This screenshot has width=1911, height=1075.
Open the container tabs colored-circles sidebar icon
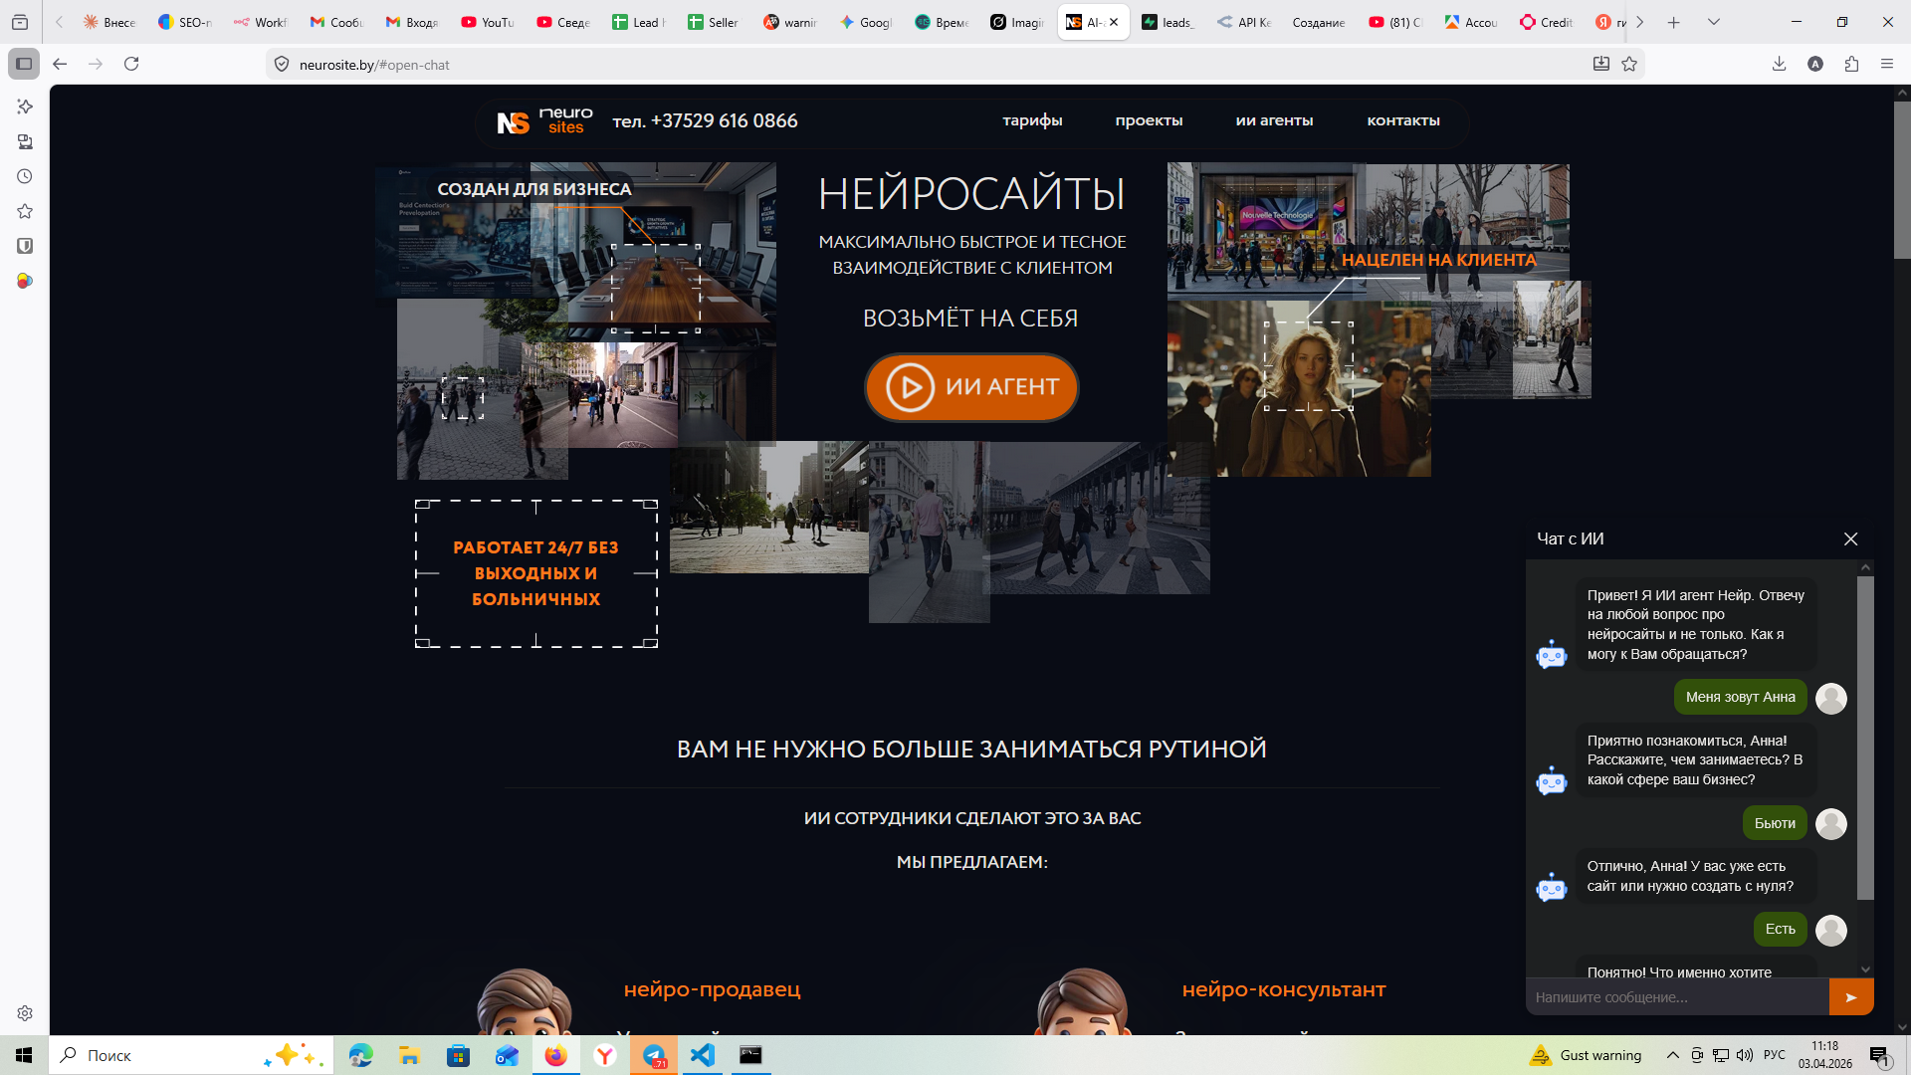(24, 280)
